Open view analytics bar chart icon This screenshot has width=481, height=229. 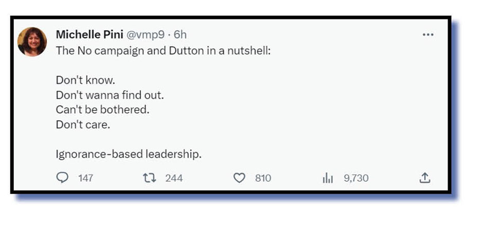[328, 178]
